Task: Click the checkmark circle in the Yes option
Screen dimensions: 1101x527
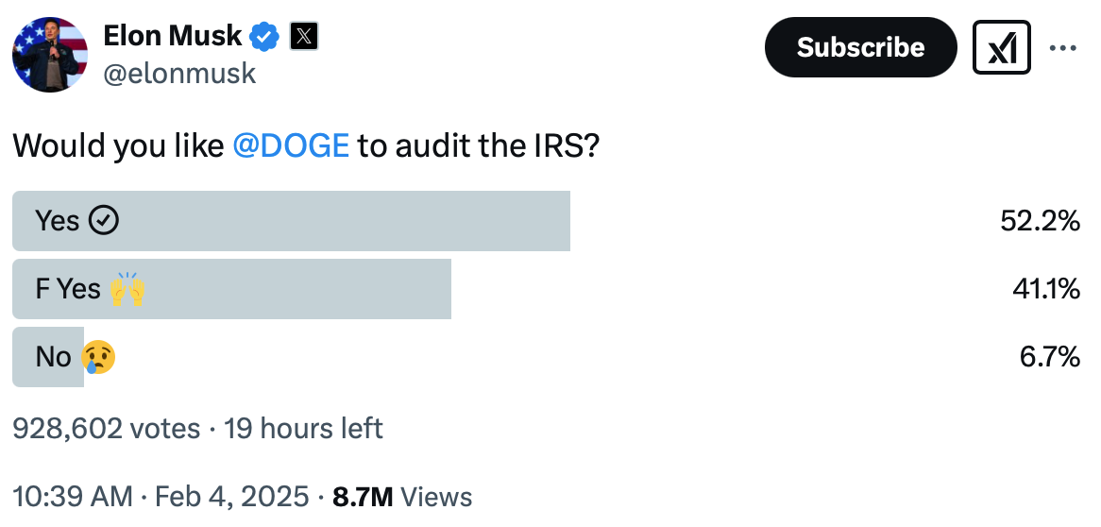Action: tap(103, 221)
